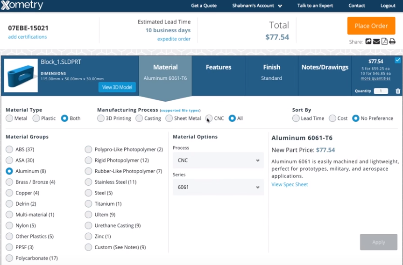The height and width of the screenshot is (265, 403).
Task: Select Aluminum (8) material group
Action: [x=9, y=171]
